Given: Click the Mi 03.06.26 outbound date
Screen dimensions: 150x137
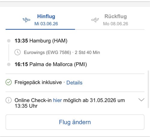Looking at the screenshot, I should (46, 24).
